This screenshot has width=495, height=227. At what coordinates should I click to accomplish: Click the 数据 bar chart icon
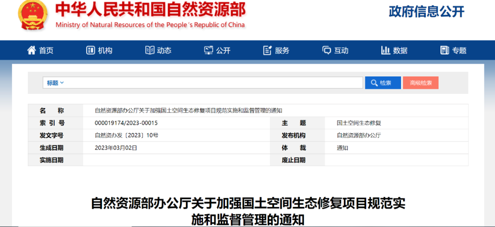tap(385, 50)
